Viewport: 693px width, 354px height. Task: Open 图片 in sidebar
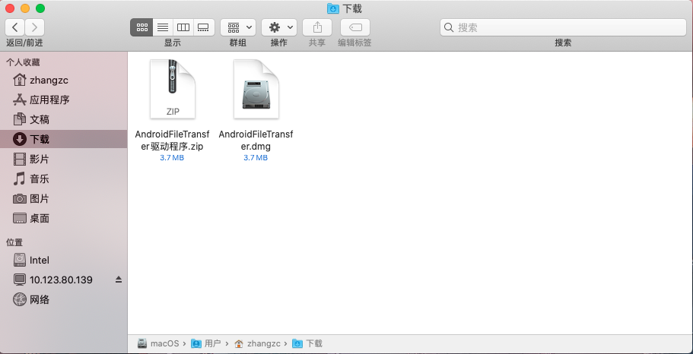coord(64,198)
